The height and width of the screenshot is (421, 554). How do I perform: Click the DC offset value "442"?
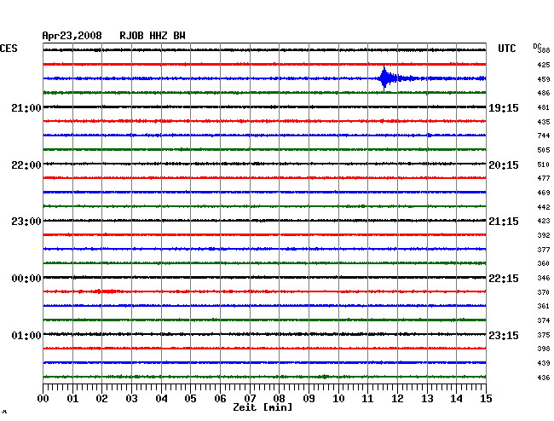point(544,207)
